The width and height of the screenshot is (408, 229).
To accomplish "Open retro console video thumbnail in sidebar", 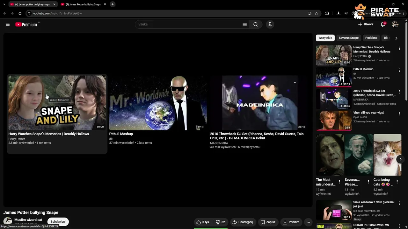I will [x=334, y=210].
